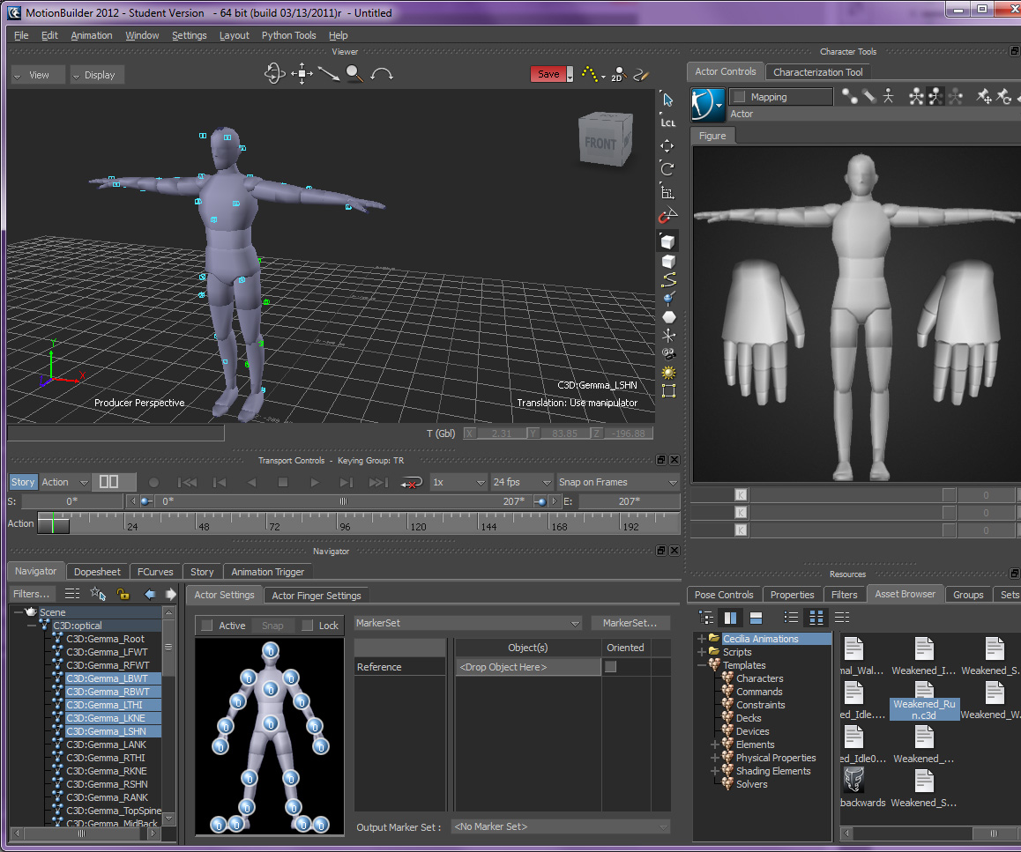Click the render camera icon in viewer toolbar
Screen dimensions: 1021x852
tap(667, 354)
